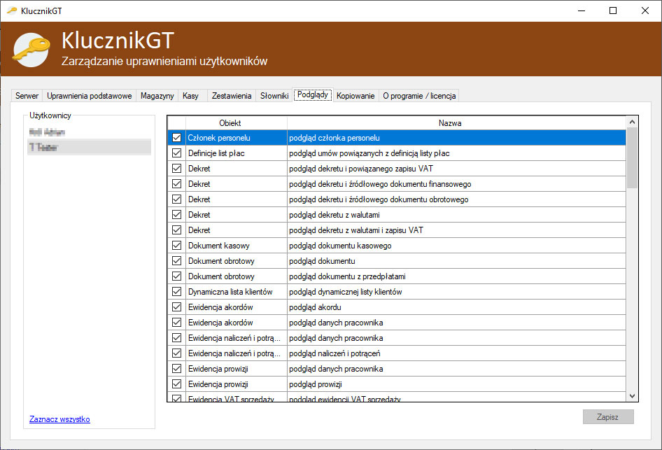Screen dimensions: 662x450
Task: Click scrollbar up arrow in permissions list
Action: [632, 122]
